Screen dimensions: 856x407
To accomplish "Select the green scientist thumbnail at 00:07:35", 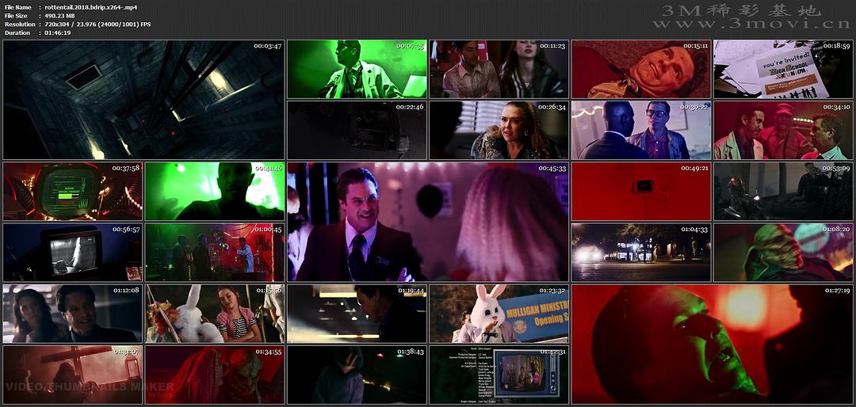I will click(357, 69).
